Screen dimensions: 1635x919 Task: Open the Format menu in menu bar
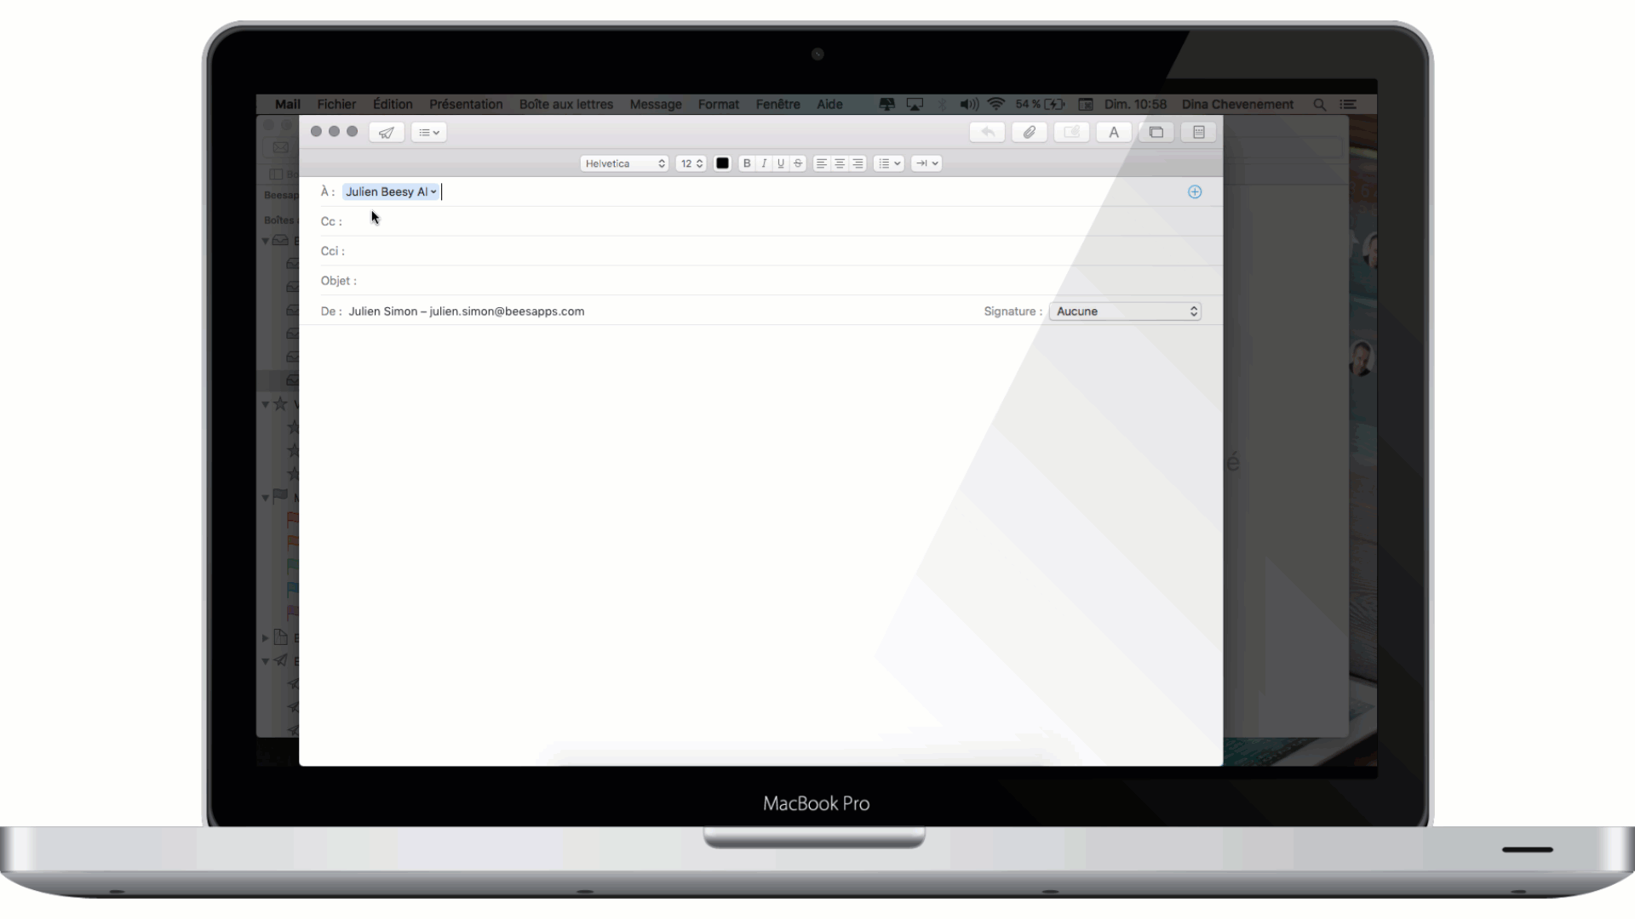[x=719, y=103]
